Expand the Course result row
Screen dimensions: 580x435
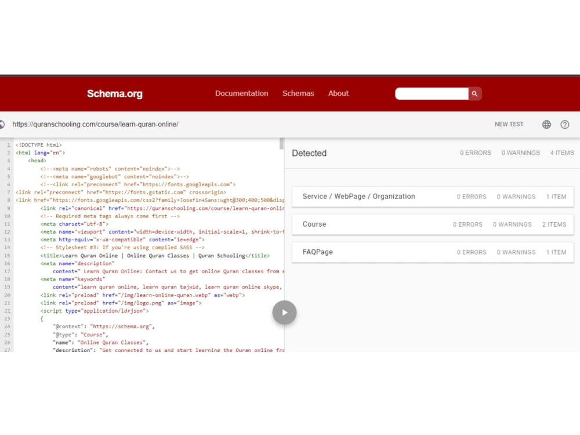(432, 224)
